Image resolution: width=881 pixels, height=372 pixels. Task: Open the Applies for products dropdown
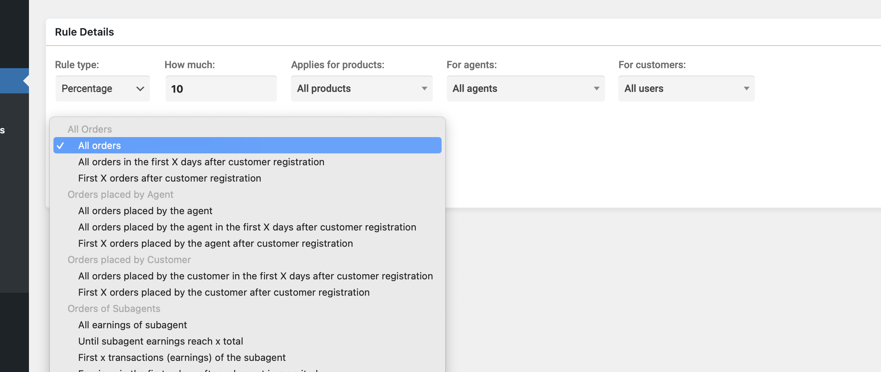coord(362,89)
